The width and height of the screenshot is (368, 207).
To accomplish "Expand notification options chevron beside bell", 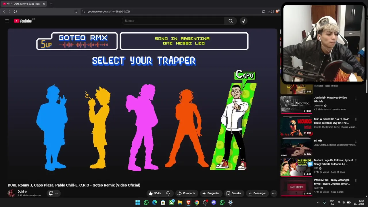I will coord(57,193).
